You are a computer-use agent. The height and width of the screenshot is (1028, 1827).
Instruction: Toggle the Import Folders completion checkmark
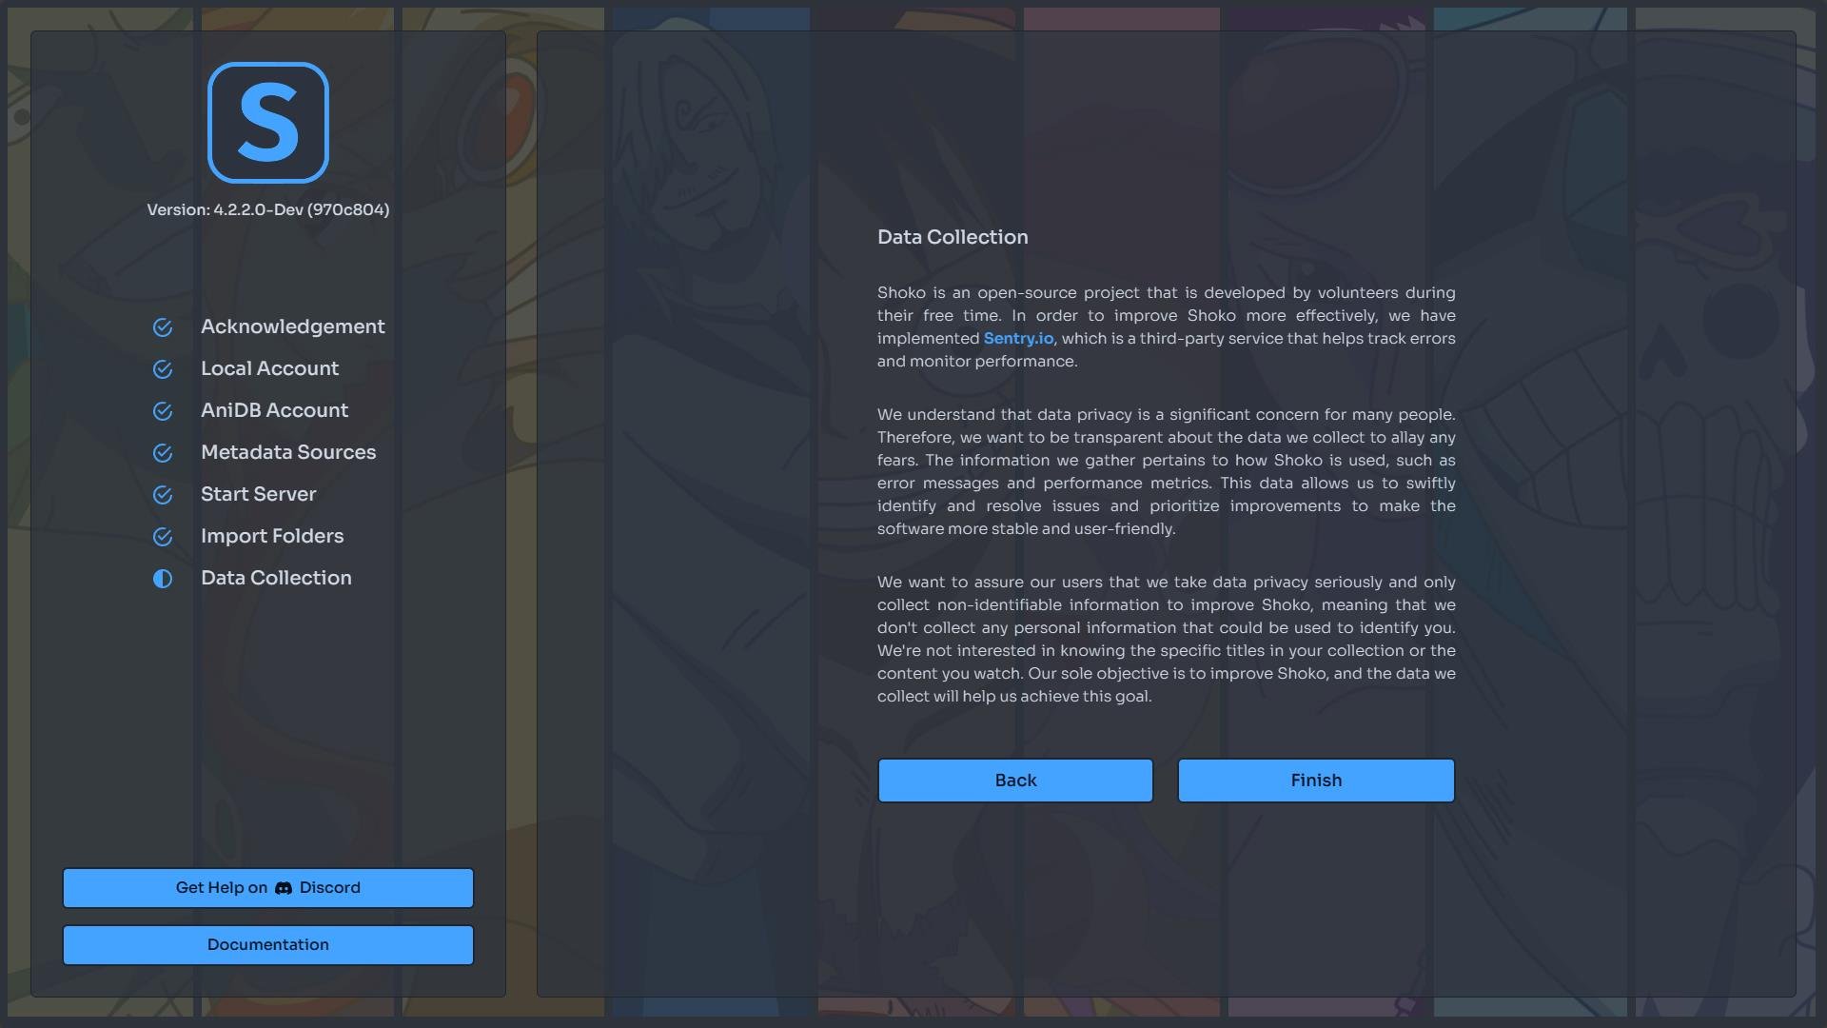[x=162, y=537]
